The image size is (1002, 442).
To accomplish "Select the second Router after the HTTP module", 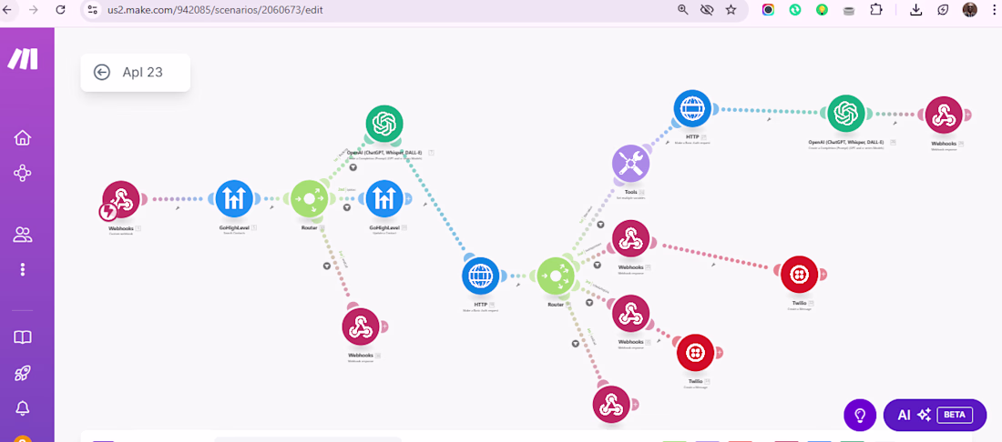I will pos(556,276).
